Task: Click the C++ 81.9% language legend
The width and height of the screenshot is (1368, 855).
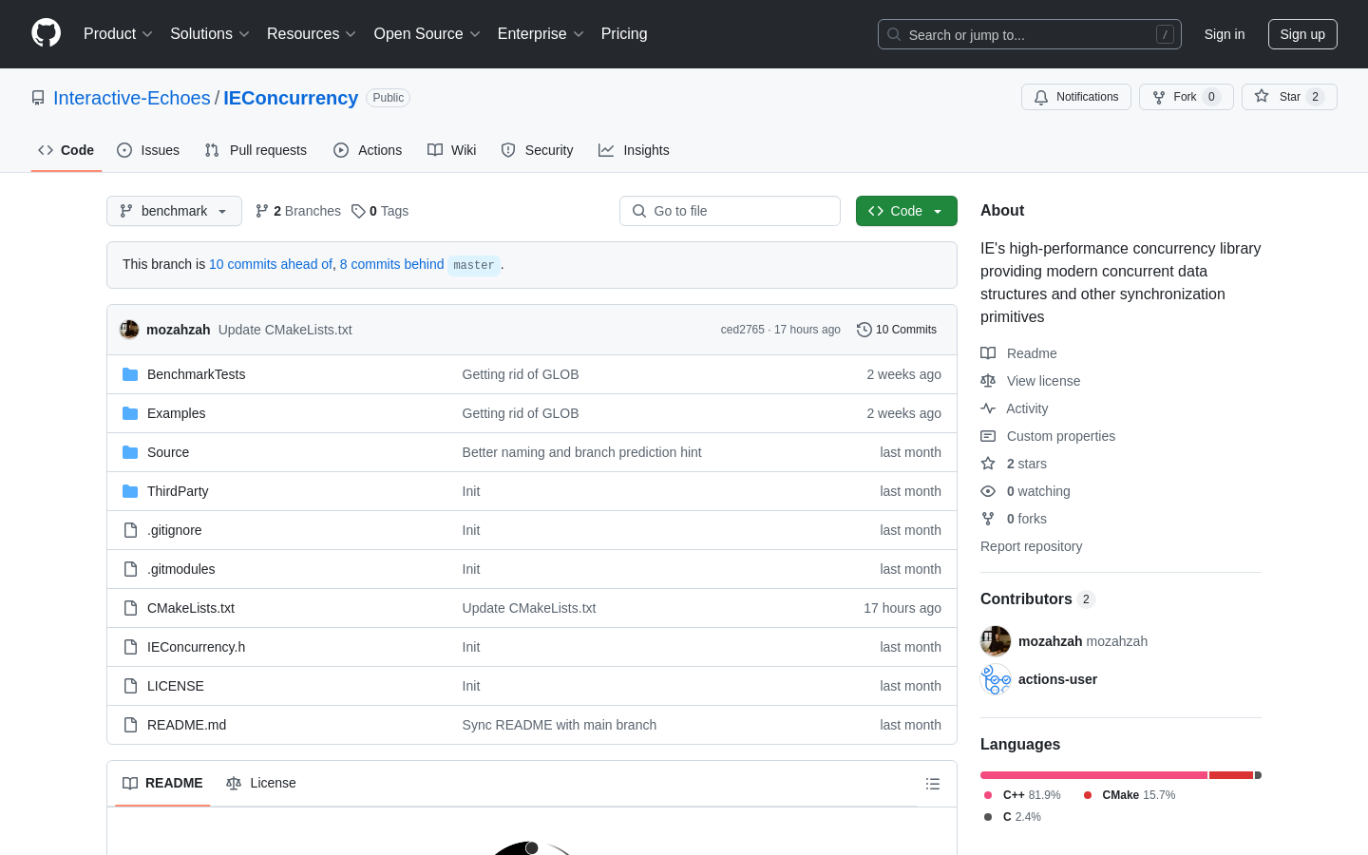Action: click(x=1022, y=795)
